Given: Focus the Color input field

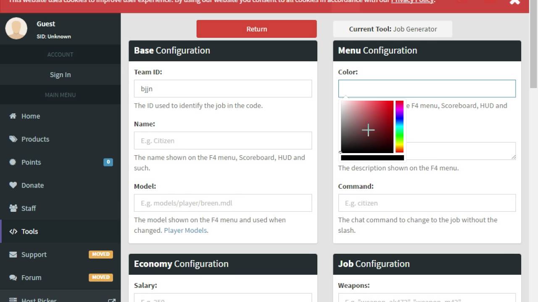Looking at the screenshot, I should (x=427, y=89).
